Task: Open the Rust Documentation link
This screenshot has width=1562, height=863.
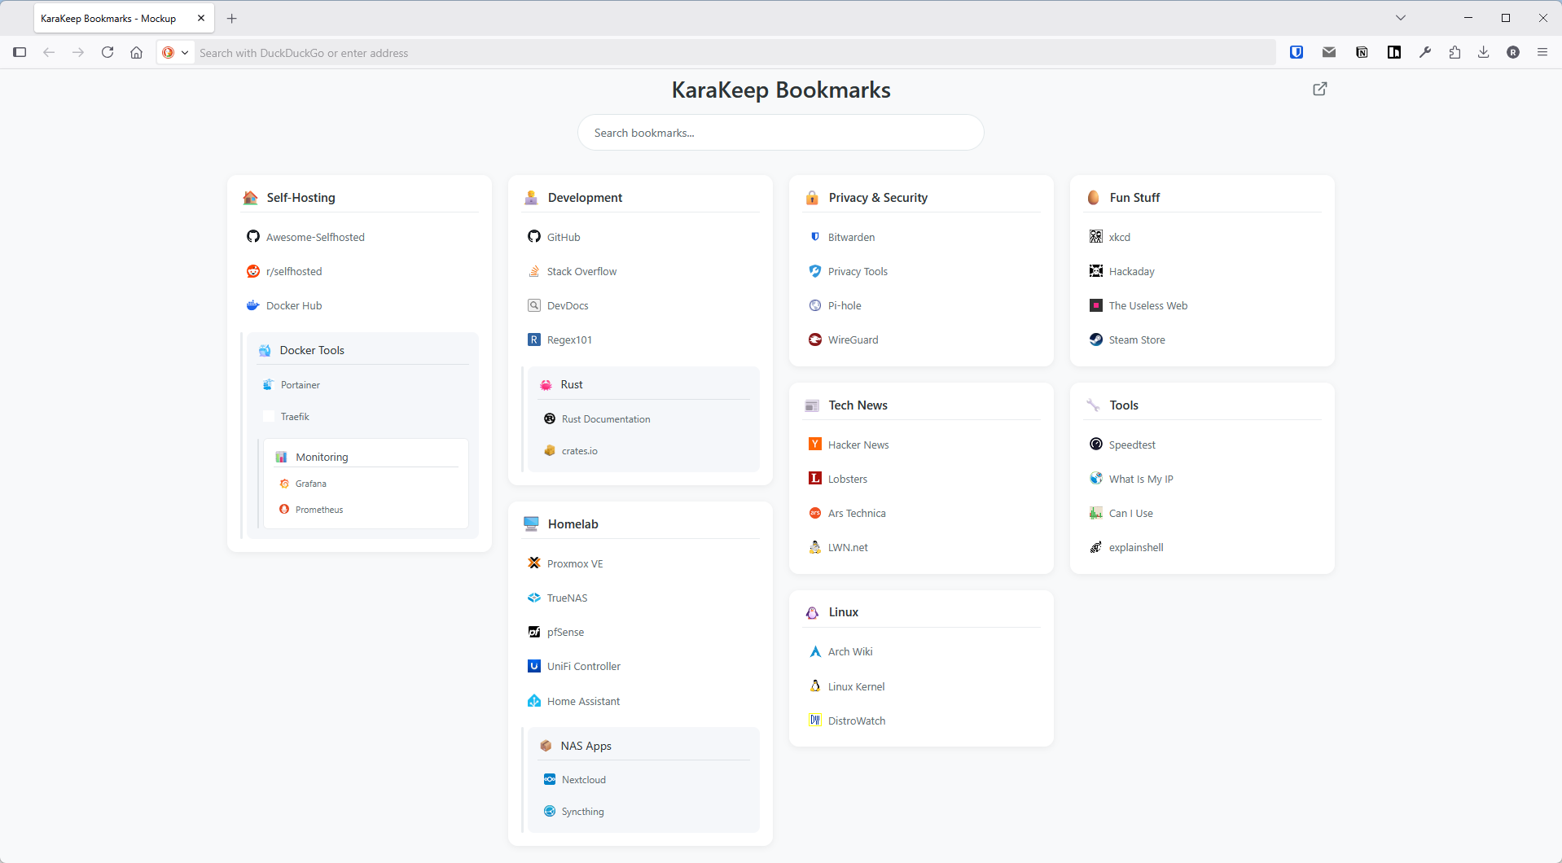Action: coord(605,419)
